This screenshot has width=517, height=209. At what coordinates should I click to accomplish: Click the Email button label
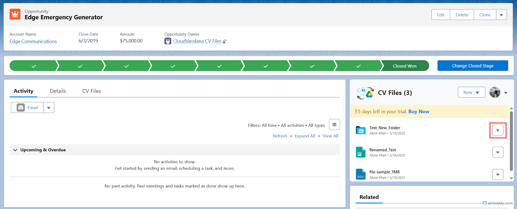(x=33, y=108)
